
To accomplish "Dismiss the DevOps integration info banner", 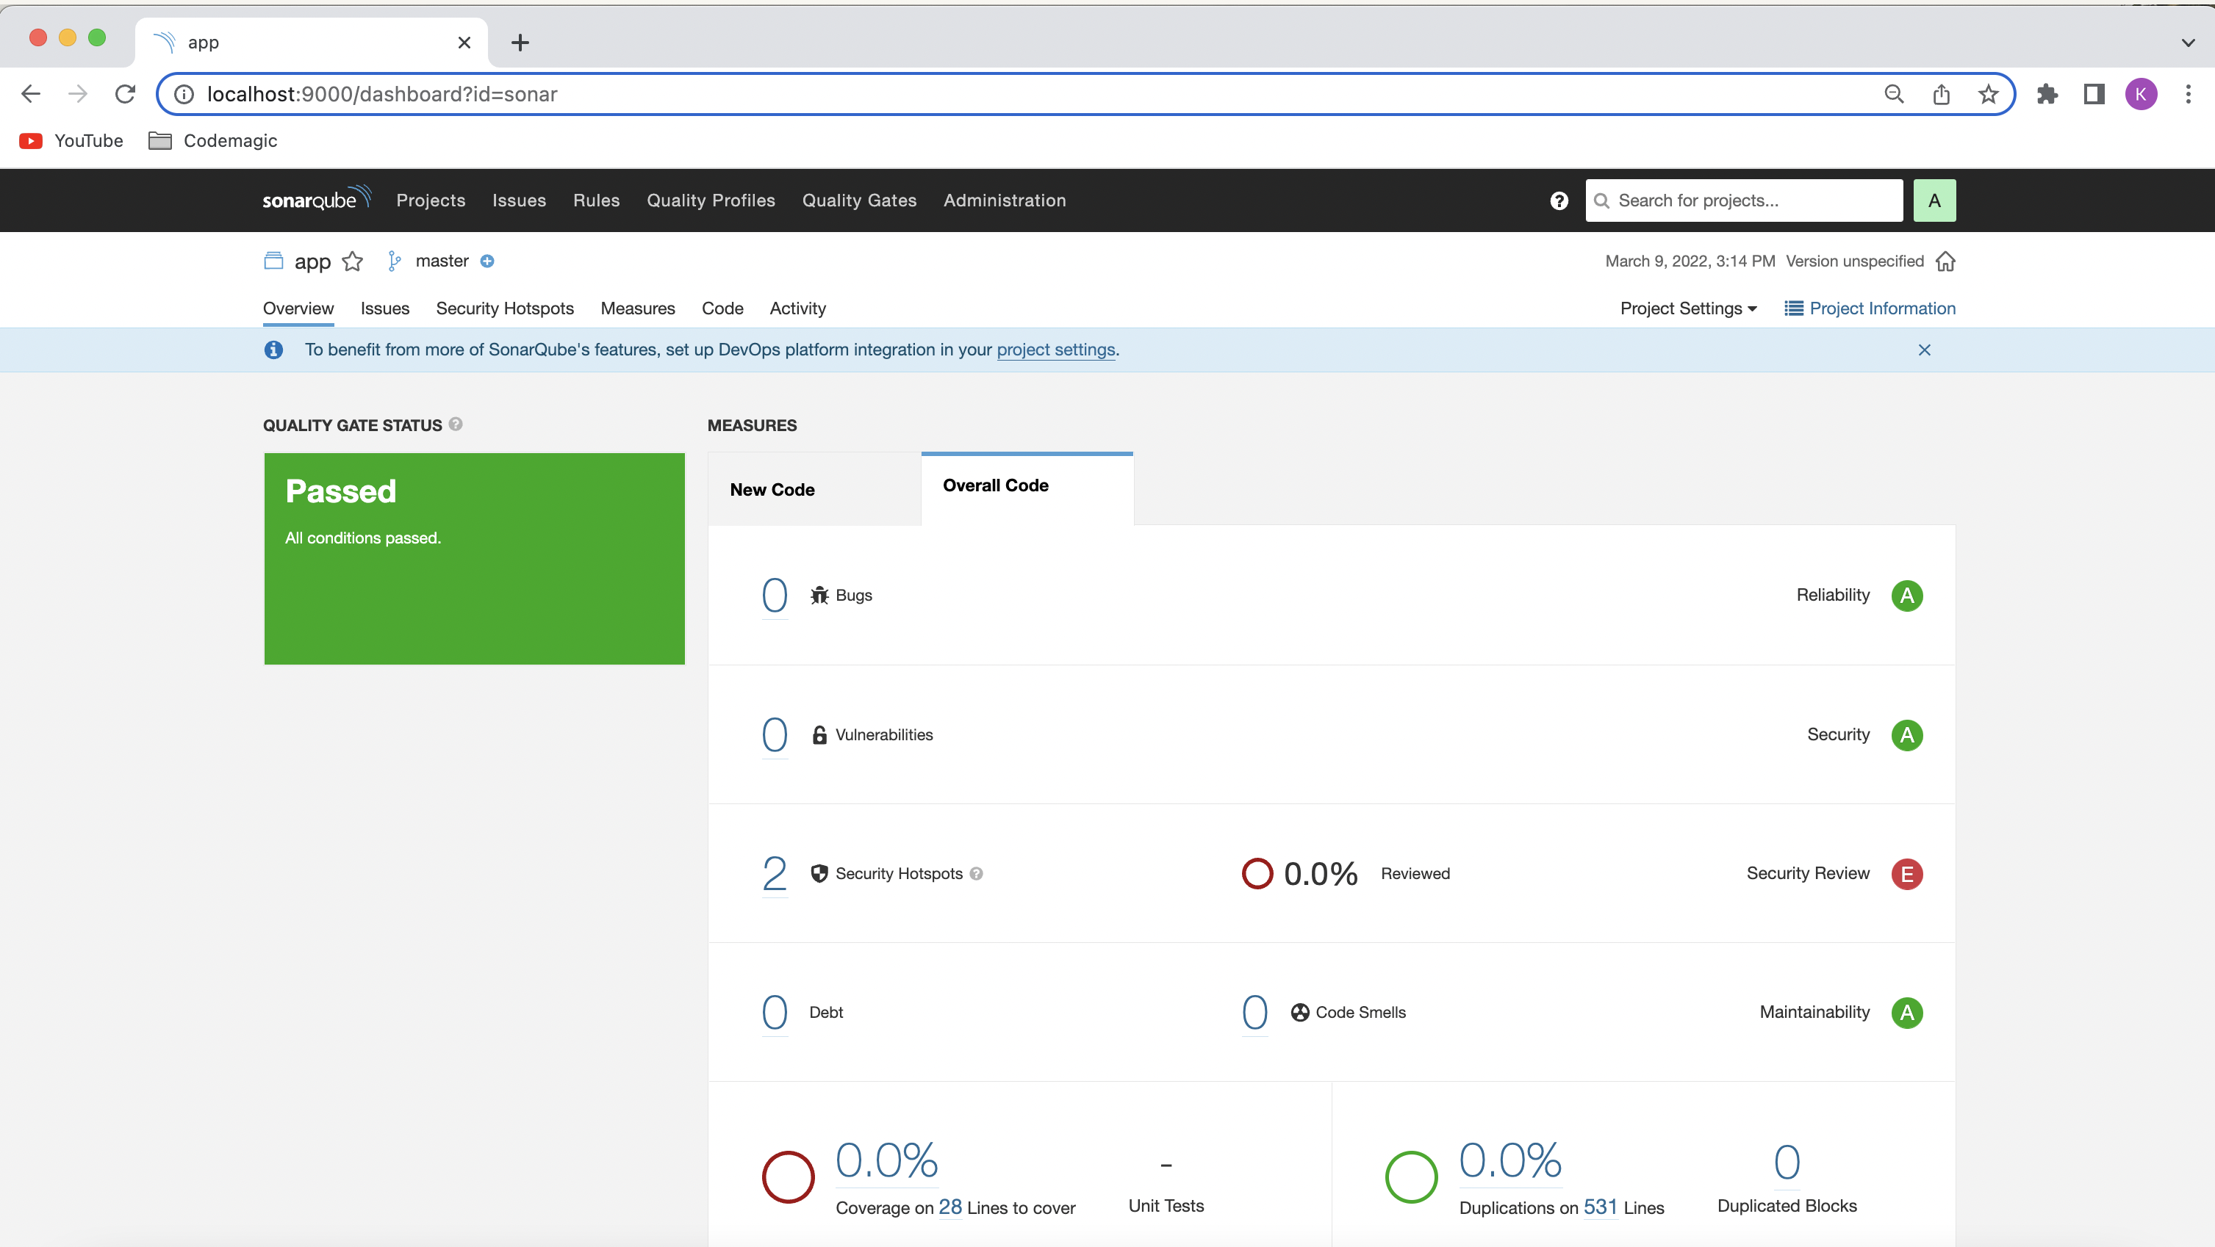I will (x=1925, y=350).
